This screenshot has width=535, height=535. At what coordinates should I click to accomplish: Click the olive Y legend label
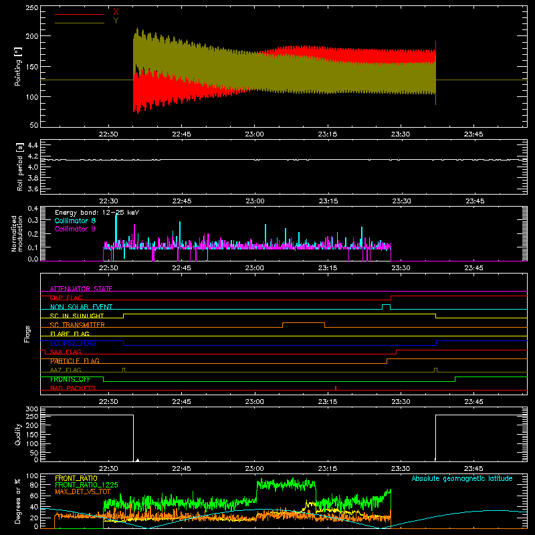(116, 21)
